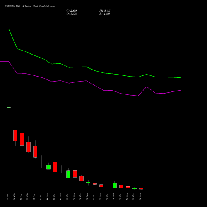
Task: Click the '12 Mar' date axis label
Action: [x=87, y=197]
